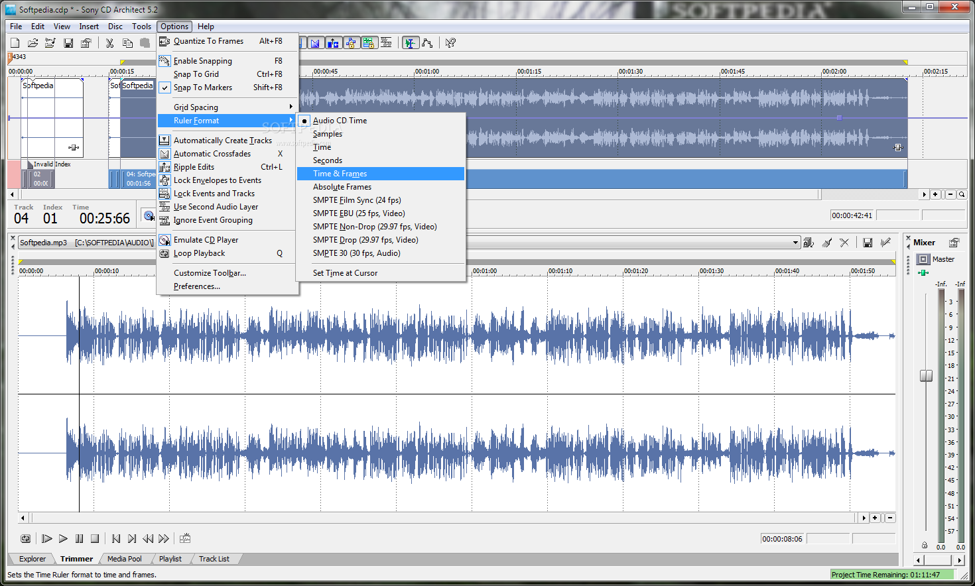Click the Master volume fader handle

(926, 376)
